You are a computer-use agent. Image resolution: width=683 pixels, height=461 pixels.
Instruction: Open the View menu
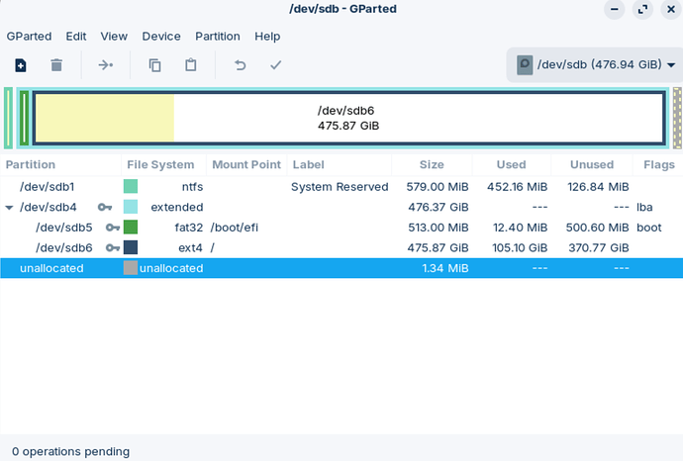(x=114, y=36)
